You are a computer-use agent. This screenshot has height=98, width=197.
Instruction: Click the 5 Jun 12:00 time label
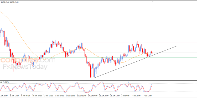click(14, 96)
